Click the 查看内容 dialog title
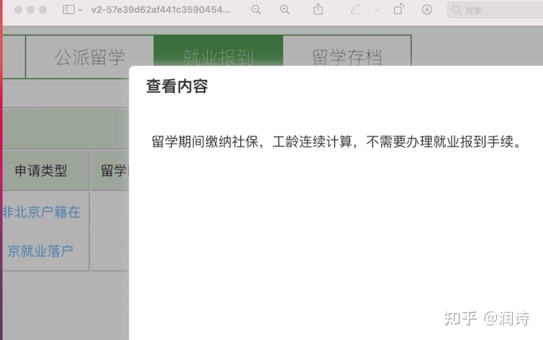The height and width of the screenshot is (340, 543). tap(177, 86)
